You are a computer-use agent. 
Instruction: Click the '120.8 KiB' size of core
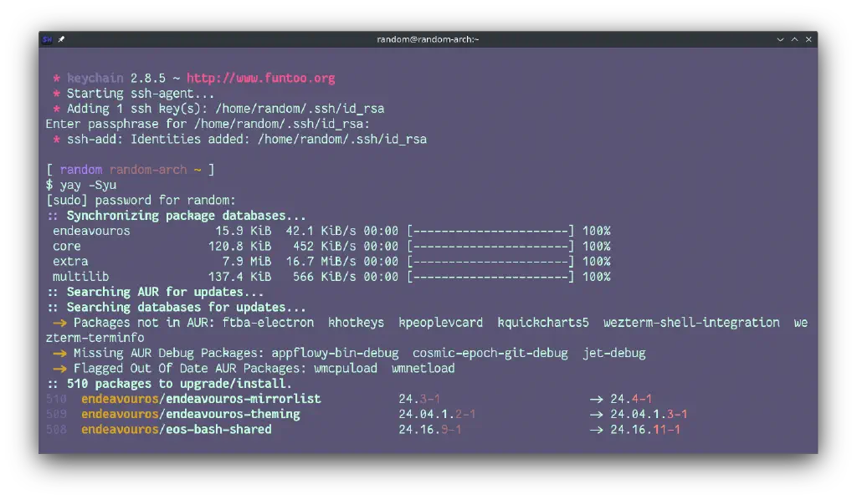pos(239,246)
